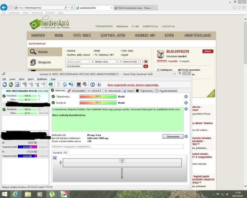Viewport: 247px width, 198px height.
Task: Click the Teljesítmény 100% gradient bar
Action: point(98,97)
